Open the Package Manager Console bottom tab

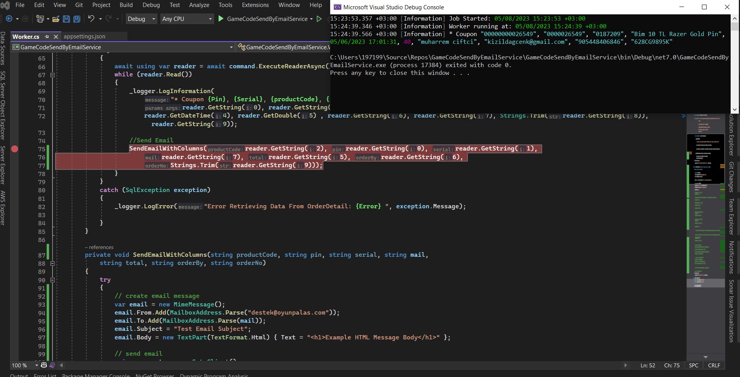[96, 375]
